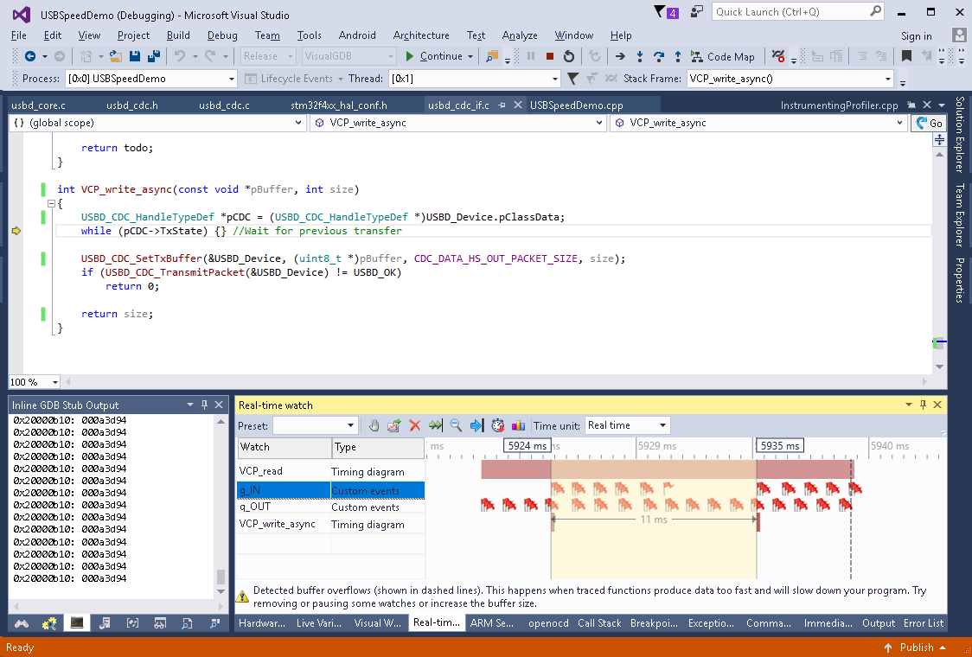972x657 pixels.
Task: Switch to the openocd tab
Action: click(x=548, y=623)
